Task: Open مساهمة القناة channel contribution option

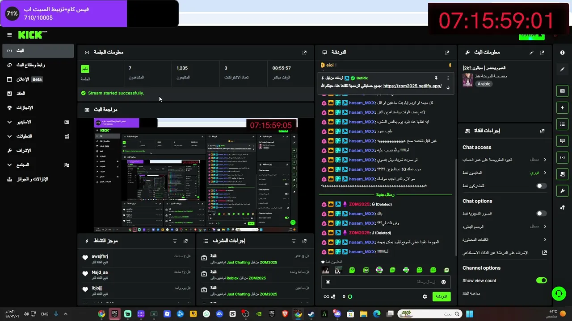Action: (471, 293)
